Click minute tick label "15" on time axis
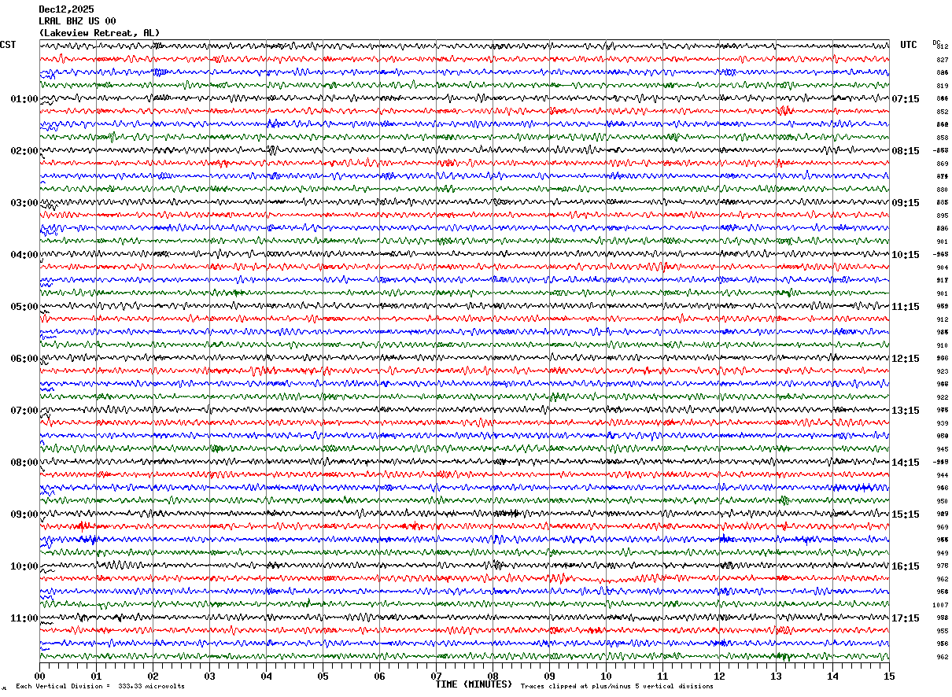This screenshot has height=697, width=952. coord(889,676)
